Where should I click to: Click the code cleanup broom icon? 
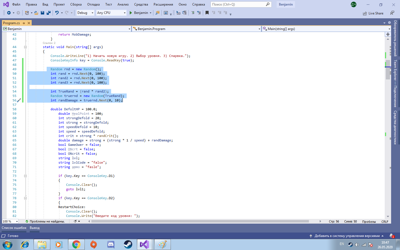click(x=75, y=221)
